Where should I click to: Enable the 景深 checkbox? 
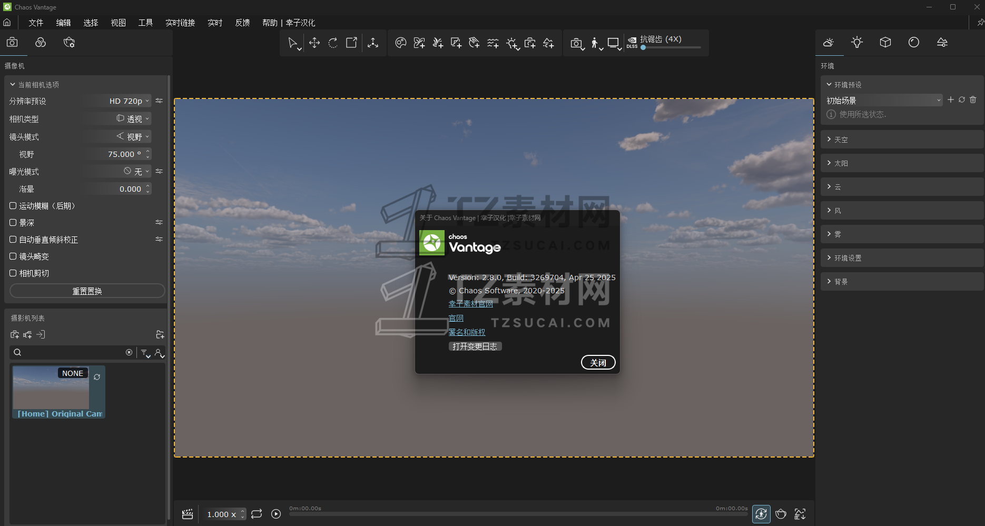pyautogui.click(x=13, y=223)
